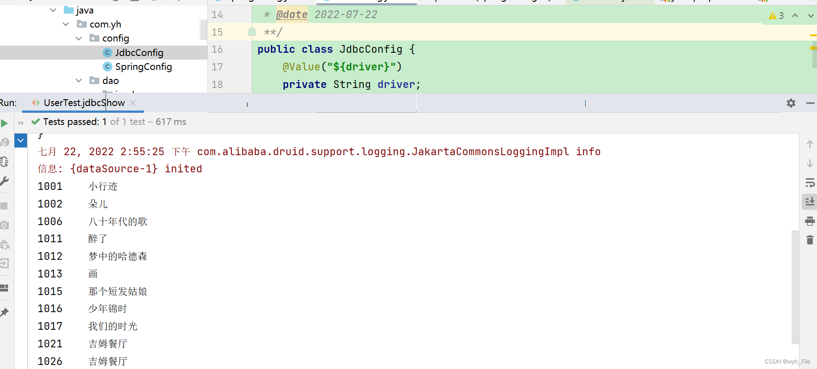Hide the Run tool window with minus icon
This screenshot has height=369, width=817.
[810, 103]
